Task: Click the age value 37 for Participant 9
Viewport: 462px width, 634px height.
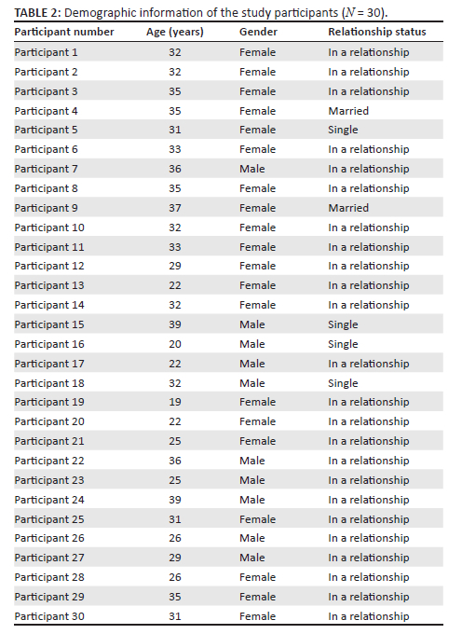Action: 175,208
